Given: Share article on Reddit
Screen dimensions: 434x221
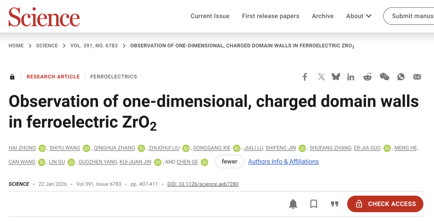Looking at the screenshot, I should (x=367, y=77).
